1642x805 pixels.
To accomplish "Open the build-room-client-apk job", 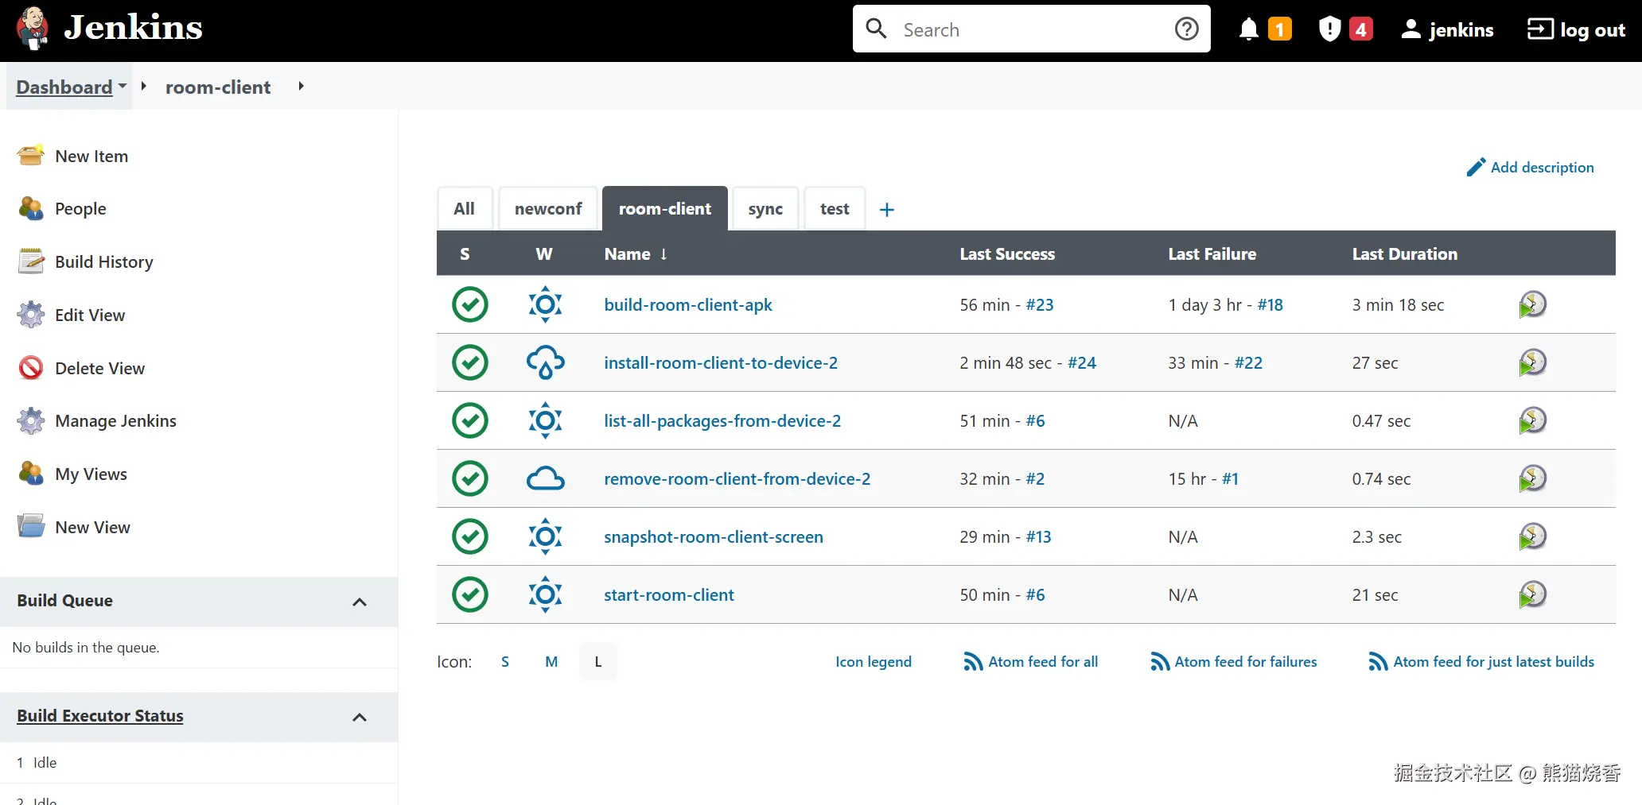I will click(688, 304).
